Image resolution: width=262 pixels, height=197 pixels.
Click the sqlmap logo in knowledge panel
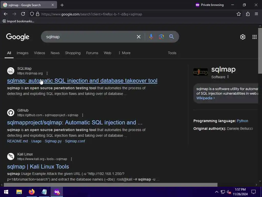[x=201, y=72]
